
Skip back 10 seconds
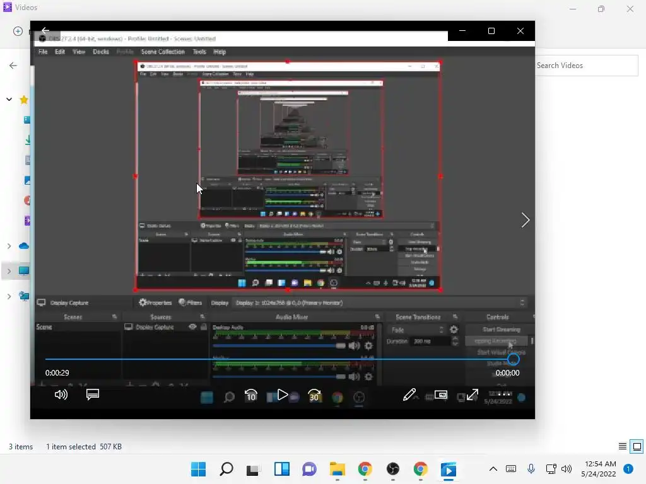[x=250, y=395]
